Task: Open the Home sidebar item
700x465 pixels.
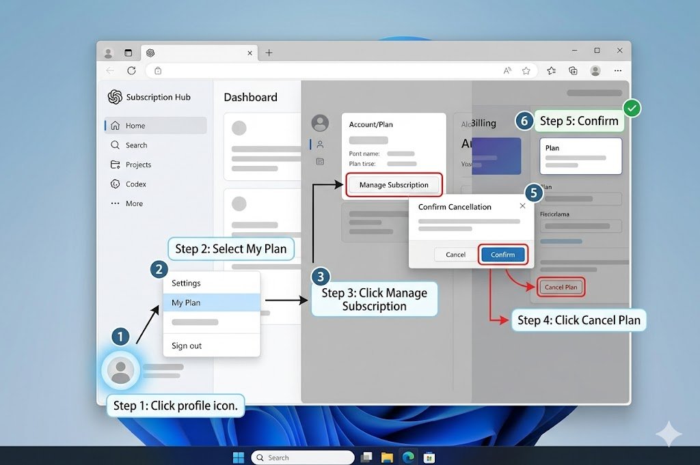Action: coord(156,126)
